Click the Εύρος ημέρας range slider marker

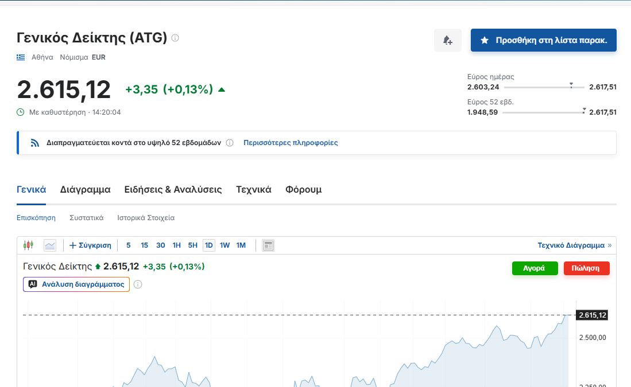[x=571, y=85]
